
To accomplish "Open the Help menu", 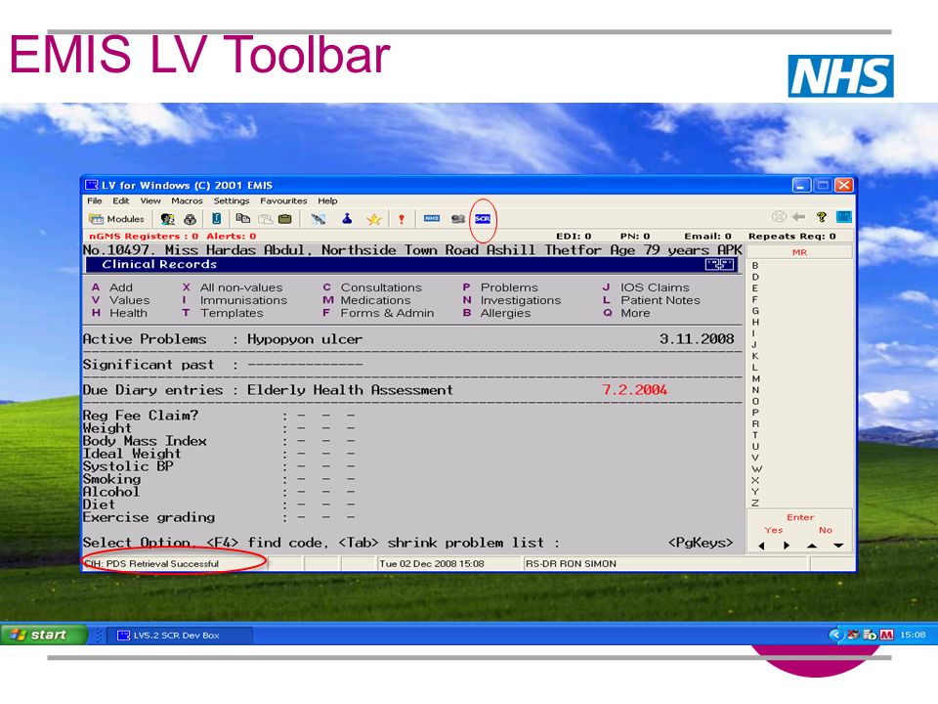I will [327, 201].
